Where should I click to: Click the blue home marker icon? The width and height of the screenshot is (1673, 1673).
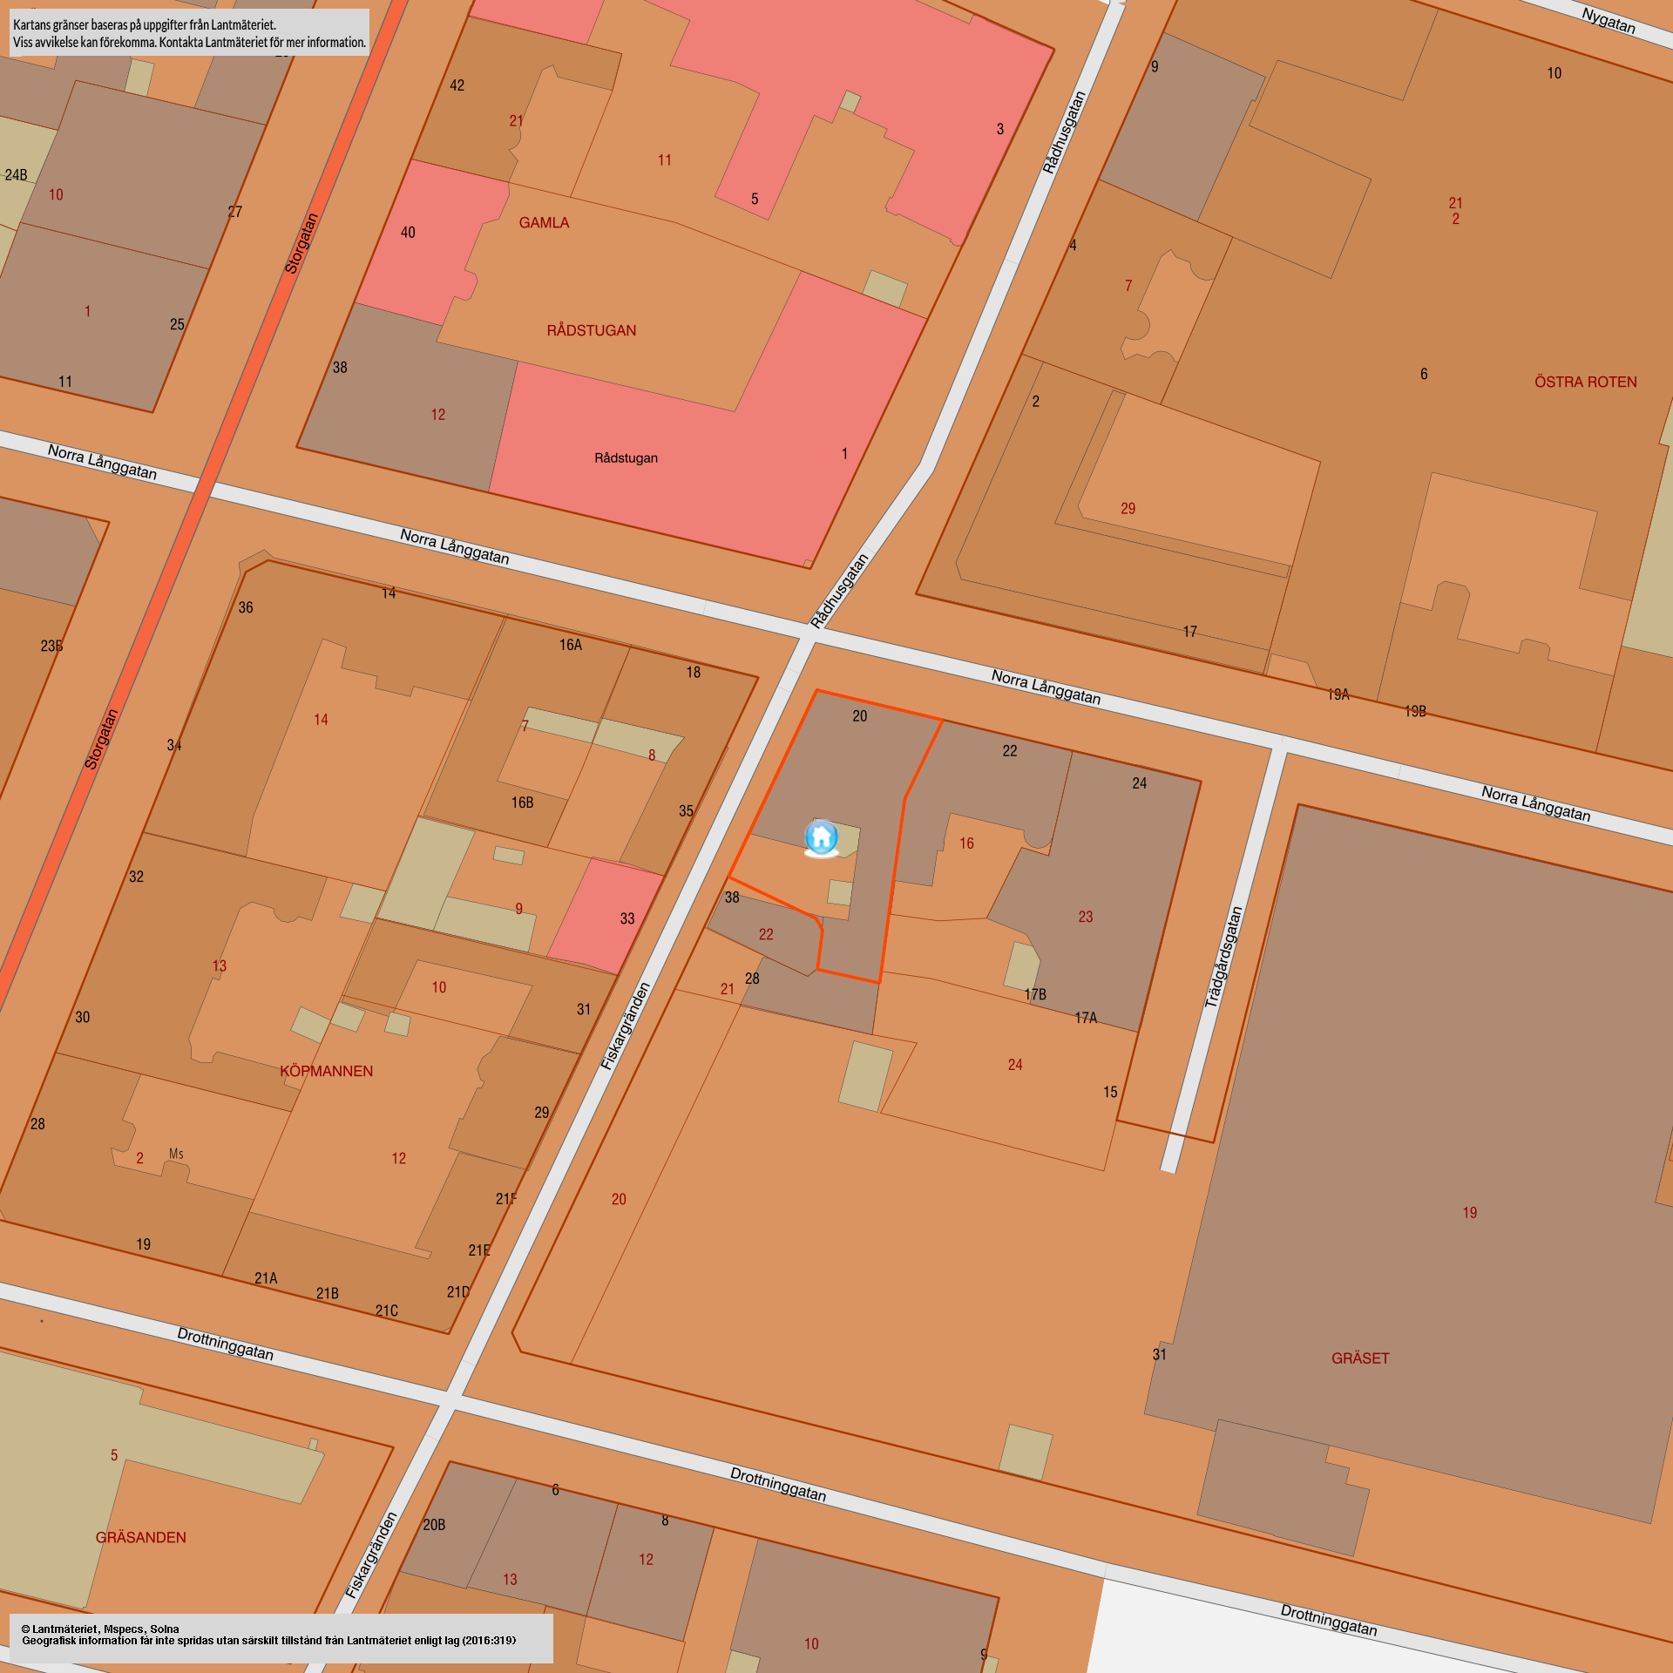point(821,838)
